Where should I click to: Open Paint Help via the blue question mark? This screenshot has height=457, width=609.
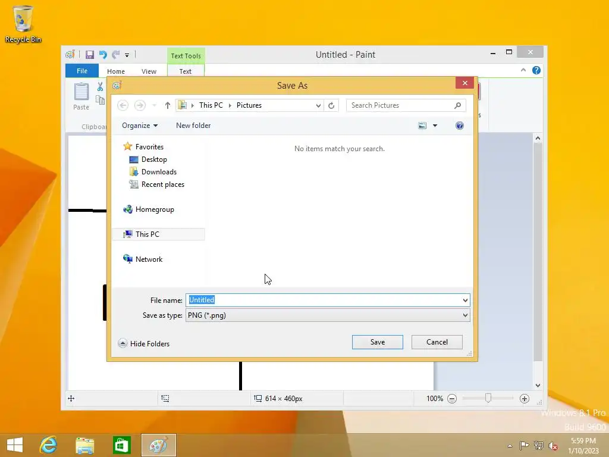pos(536,70)
